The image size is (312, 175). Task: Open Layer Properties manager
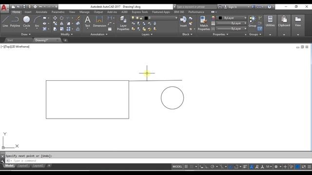coord(123,23)
